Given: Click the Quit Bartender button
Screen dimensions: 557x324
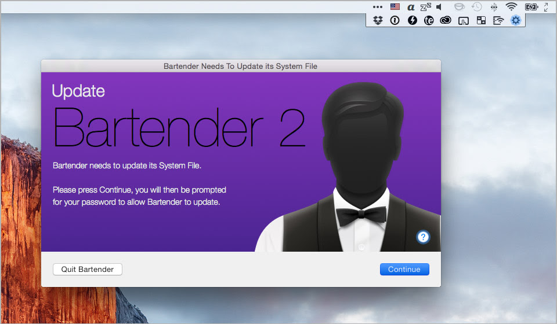Looking at the screenshot, I should [x=88, y=269].
